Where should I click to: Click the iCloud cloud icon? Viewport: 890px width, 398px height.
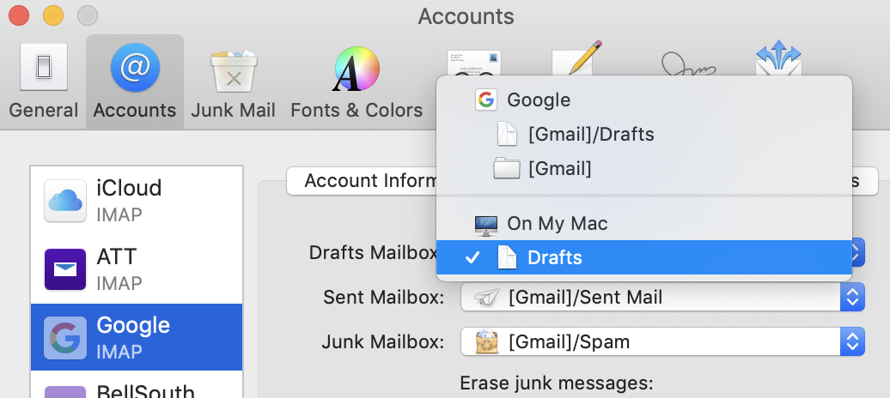pos(65,201)
